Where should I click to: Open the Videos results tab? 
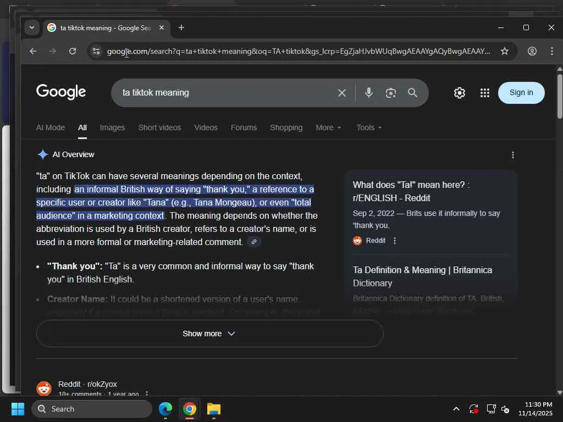[x=206, y=127]
